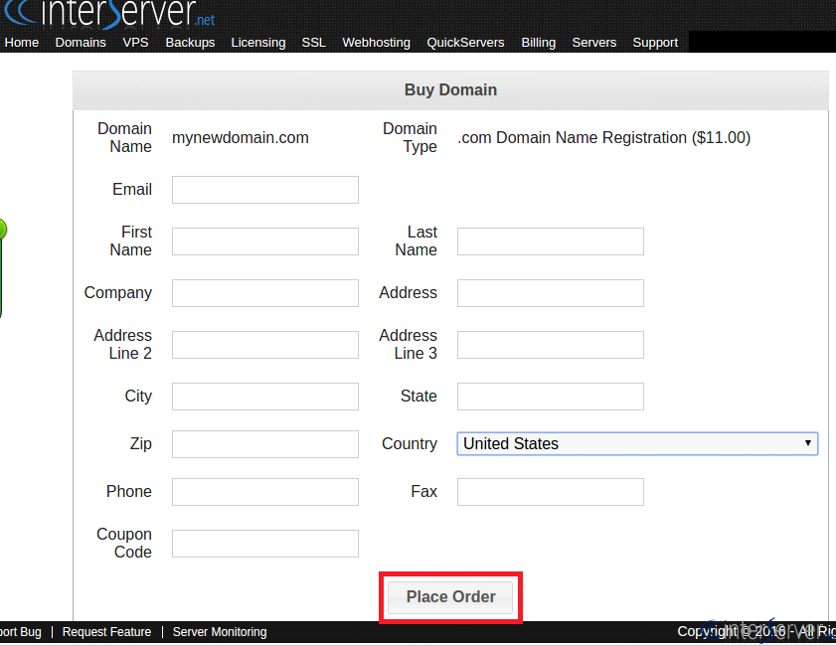Click the .com Domain Name Registration text
The image size is (836, 646).
point(604,137)
